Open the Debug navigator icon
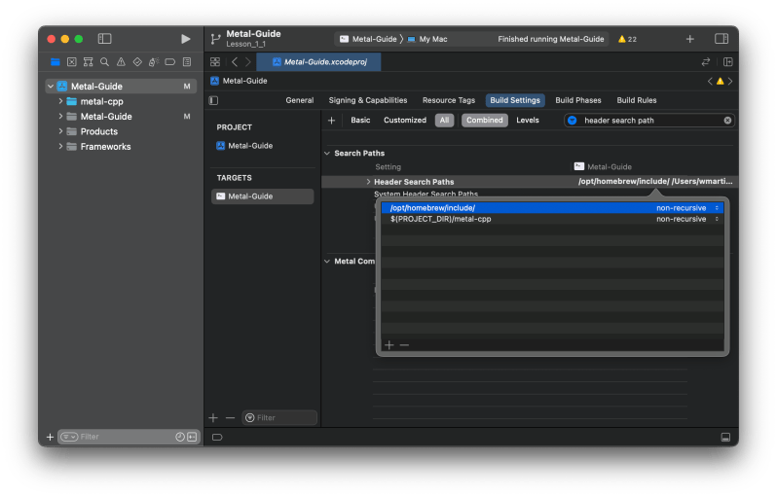777x497 pixels. click(x=154, y=62)
